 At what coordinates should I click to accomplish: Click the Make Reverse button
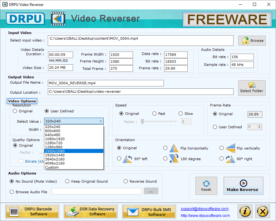[244, 186]
